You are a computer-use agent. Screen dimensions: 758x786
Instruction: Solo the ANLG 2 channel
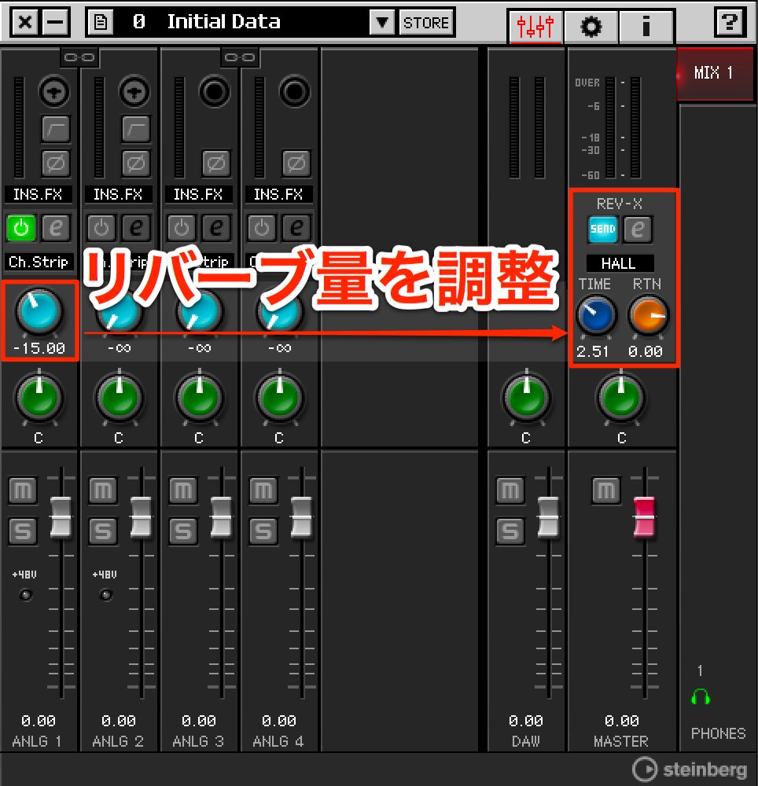coord(103,531)
